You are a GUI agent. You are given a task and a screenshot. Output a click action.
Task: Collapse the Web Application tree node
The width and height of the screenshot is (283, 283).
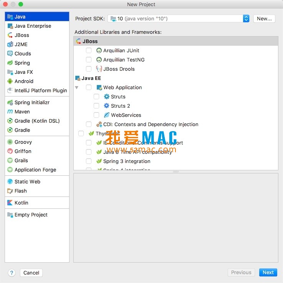[x=77, y=87]
